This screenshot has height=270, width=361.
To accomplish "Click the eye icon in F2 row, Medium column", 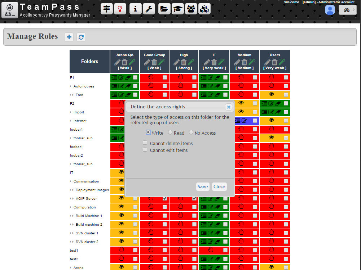I will click(x=241, y=103).
